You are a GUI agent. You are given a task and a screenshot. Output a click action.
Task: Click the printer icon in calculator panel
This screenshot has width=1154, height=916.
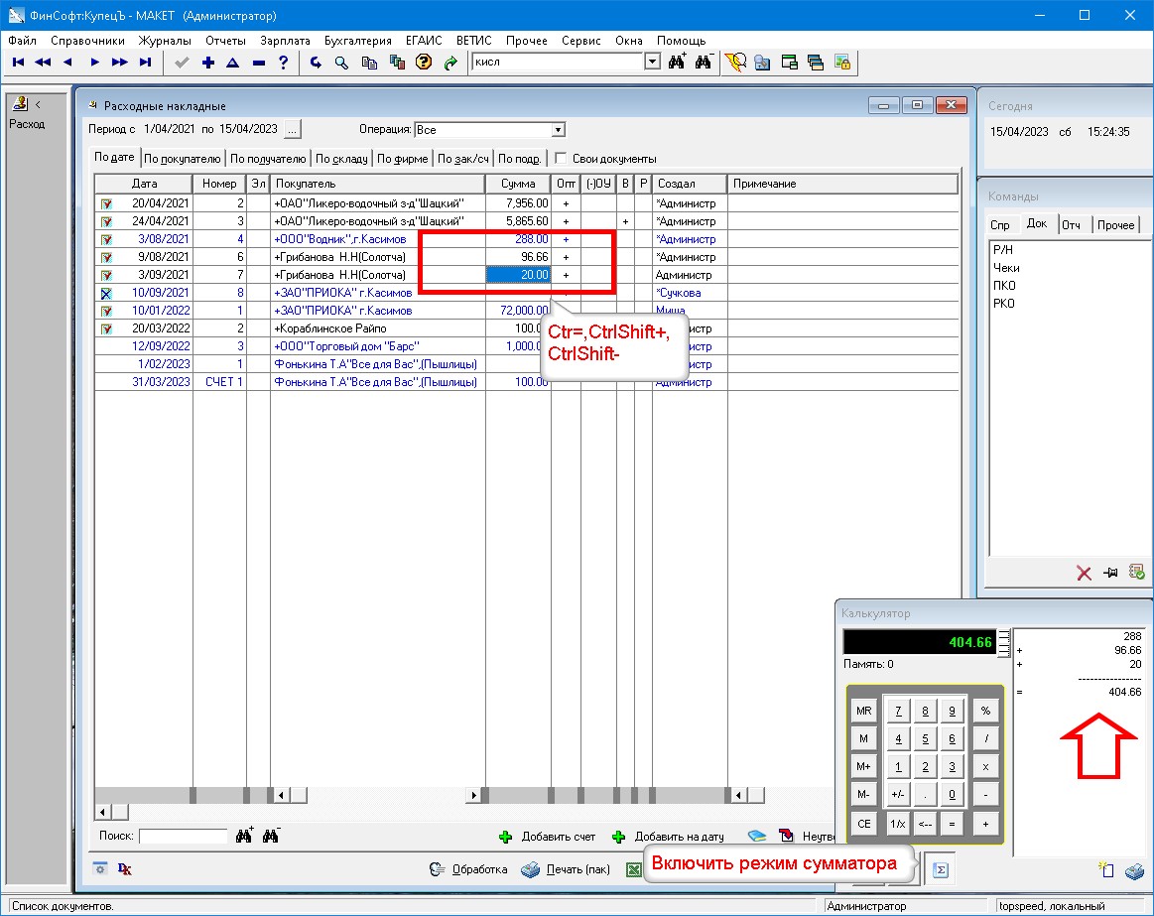coord(1134,870)
